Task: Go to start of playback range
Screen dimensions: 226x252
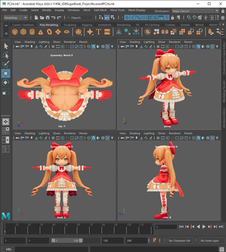Action: coord(181,226)
